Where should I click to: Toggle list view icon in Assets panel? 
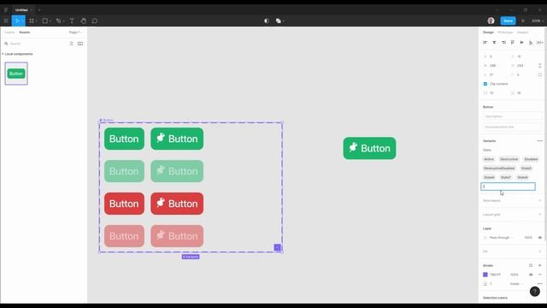click(x=71, y=44)
